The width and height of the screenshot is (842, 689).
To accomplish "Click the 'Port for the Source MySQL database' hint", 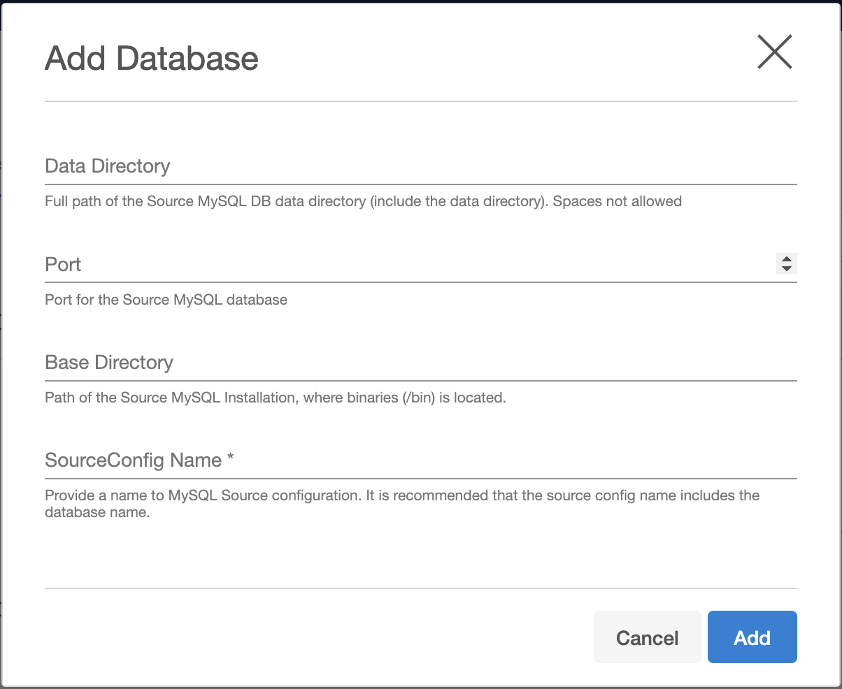I will [166, 300].
